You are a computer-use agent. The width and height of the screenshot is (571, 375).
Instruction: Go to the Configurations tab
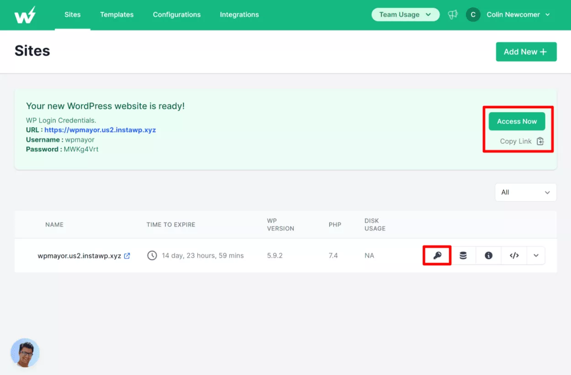pos(177,15)
